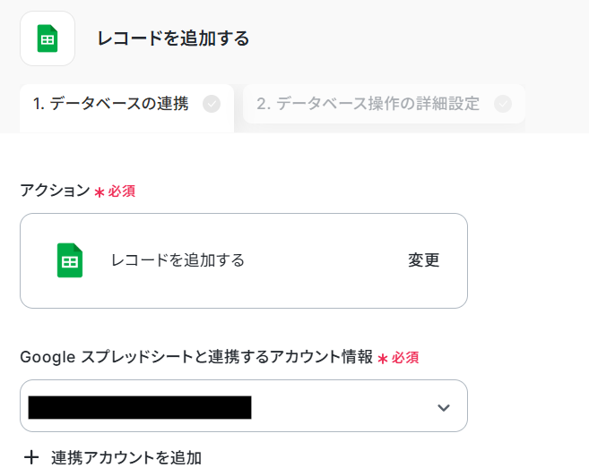Click the Google スプレッドシートと連携するアカウント情報 label

[196, 357]
